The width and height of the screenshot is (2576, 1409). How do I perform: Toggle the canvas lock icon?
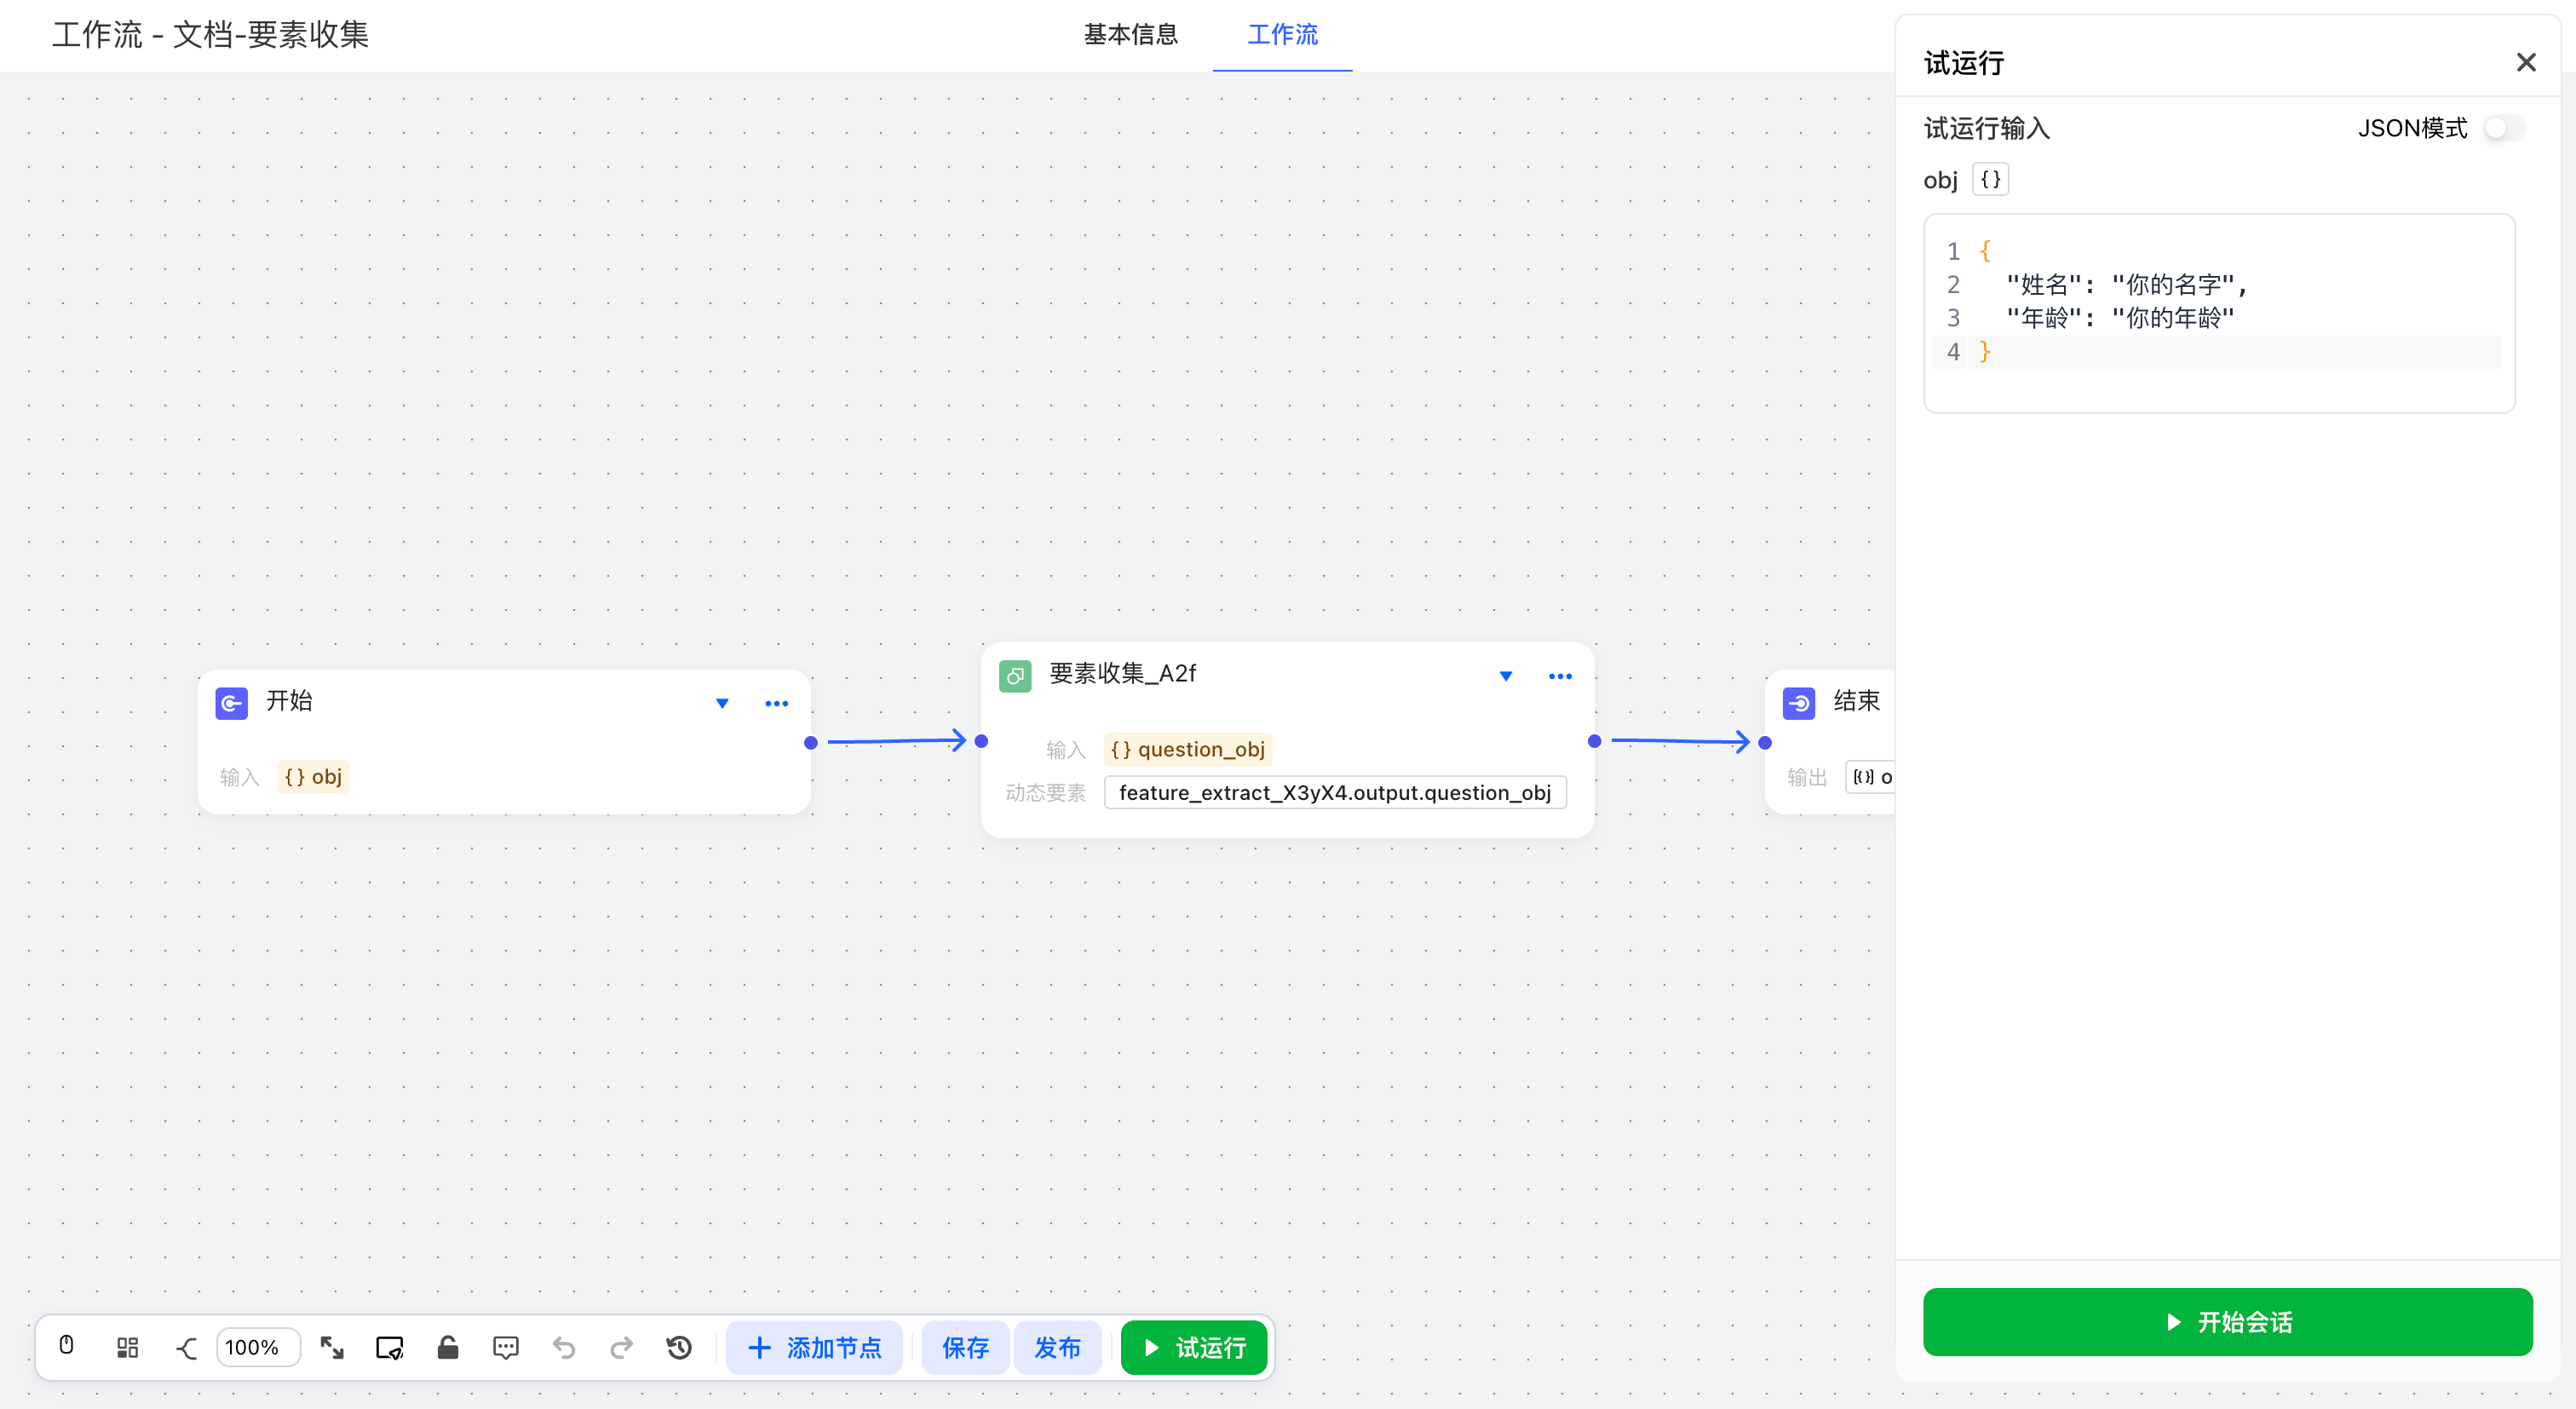447,1347
